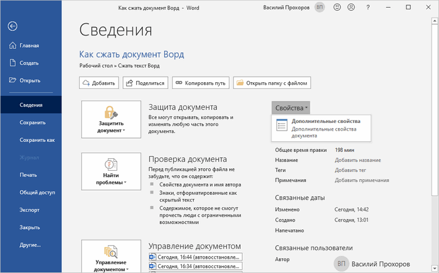The width and height of the screenshot is (439, 273).
Task: Click the Добавить button
Action: click(99, 83)
